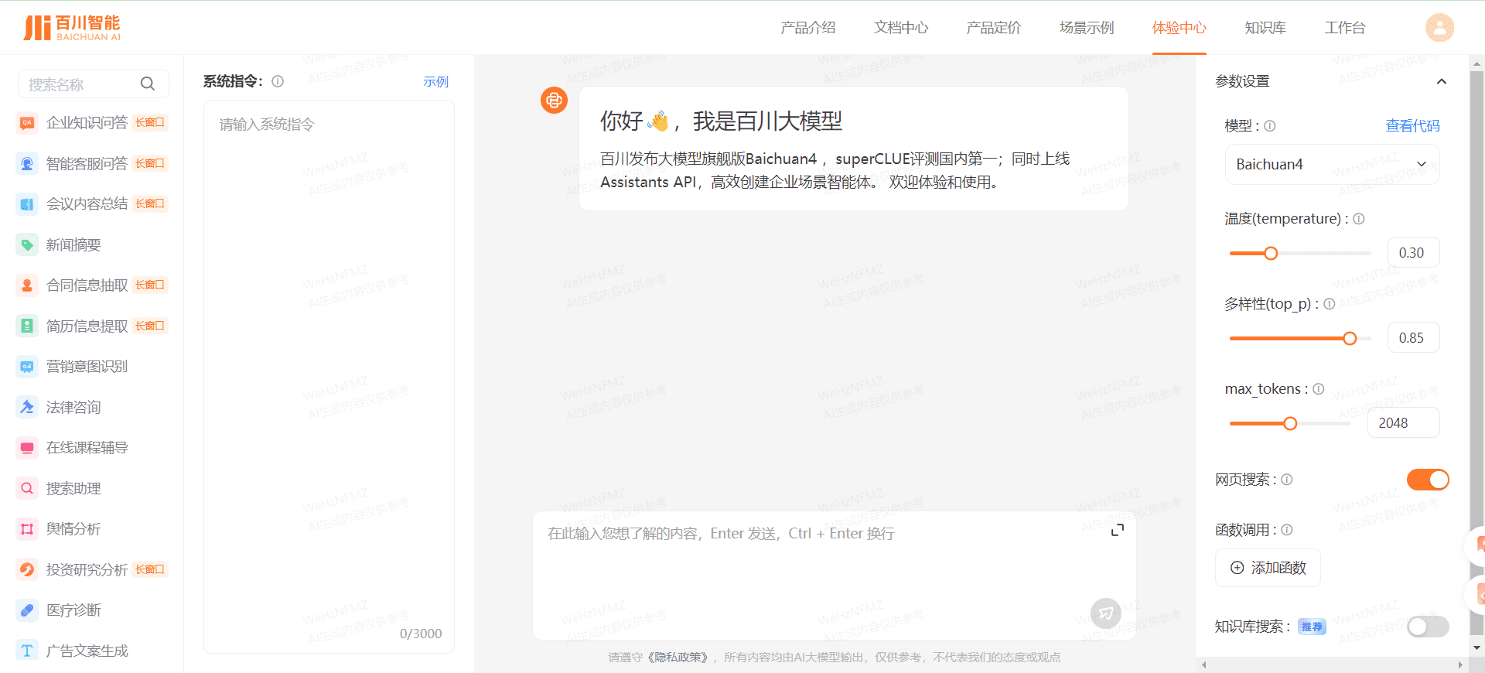Click the max_tokens value field
The width and height of the screenshot is (1485, 673).
pyautogui.click(x=1402, y=423)
